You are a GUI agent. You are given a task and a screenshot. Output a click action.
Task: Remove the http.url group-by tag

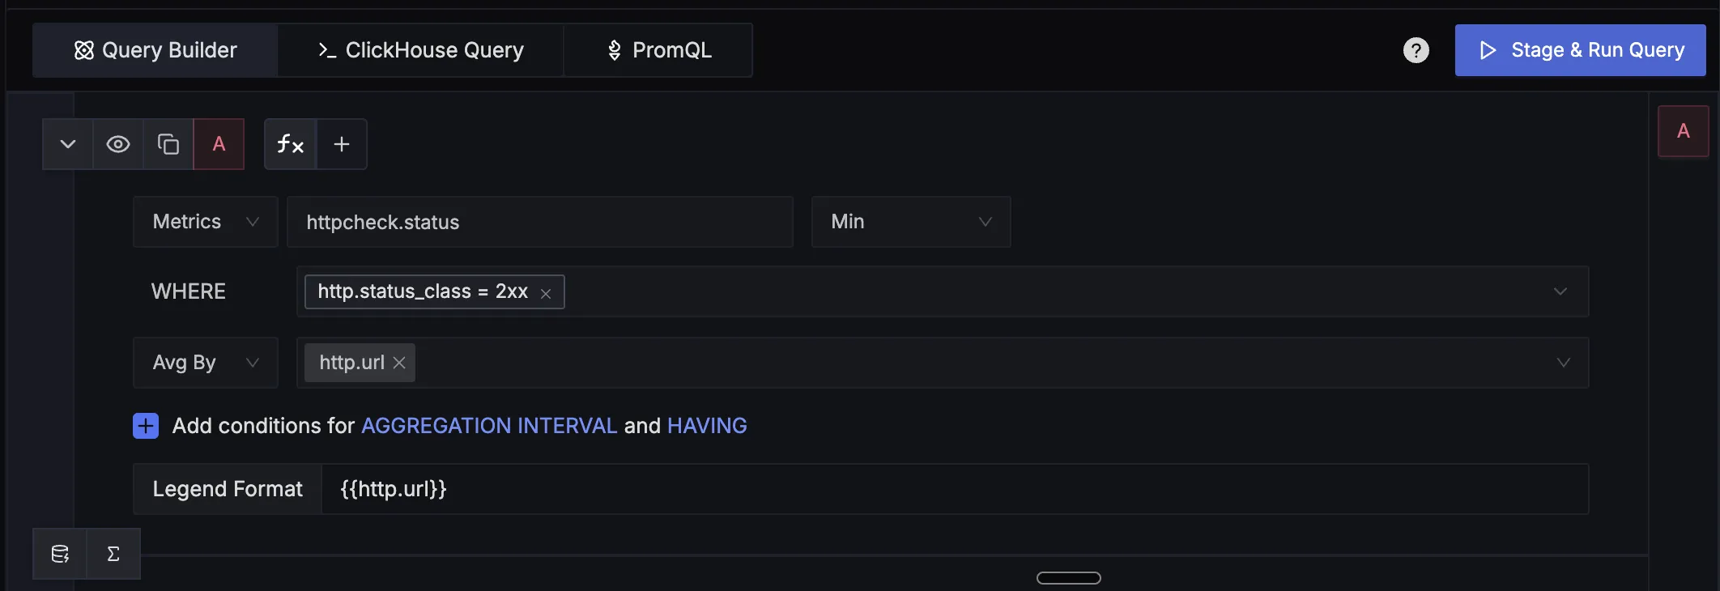399,363
